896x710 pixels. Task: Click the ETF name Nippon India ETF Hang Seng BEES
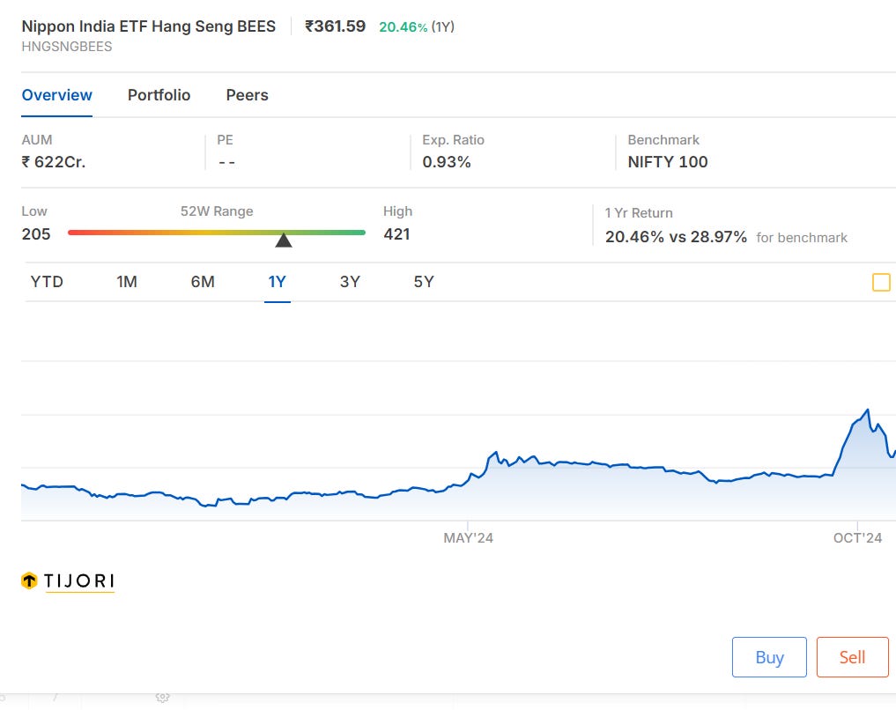coord(149,26)
